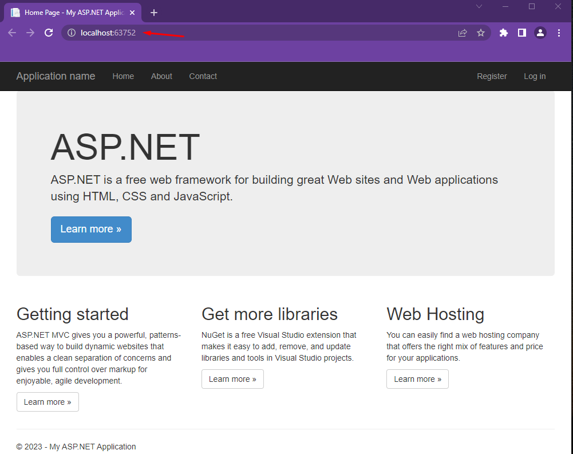Open the Chrome profile avatar
The height and width of the screenshot is (454, 573).
(540, 33)
